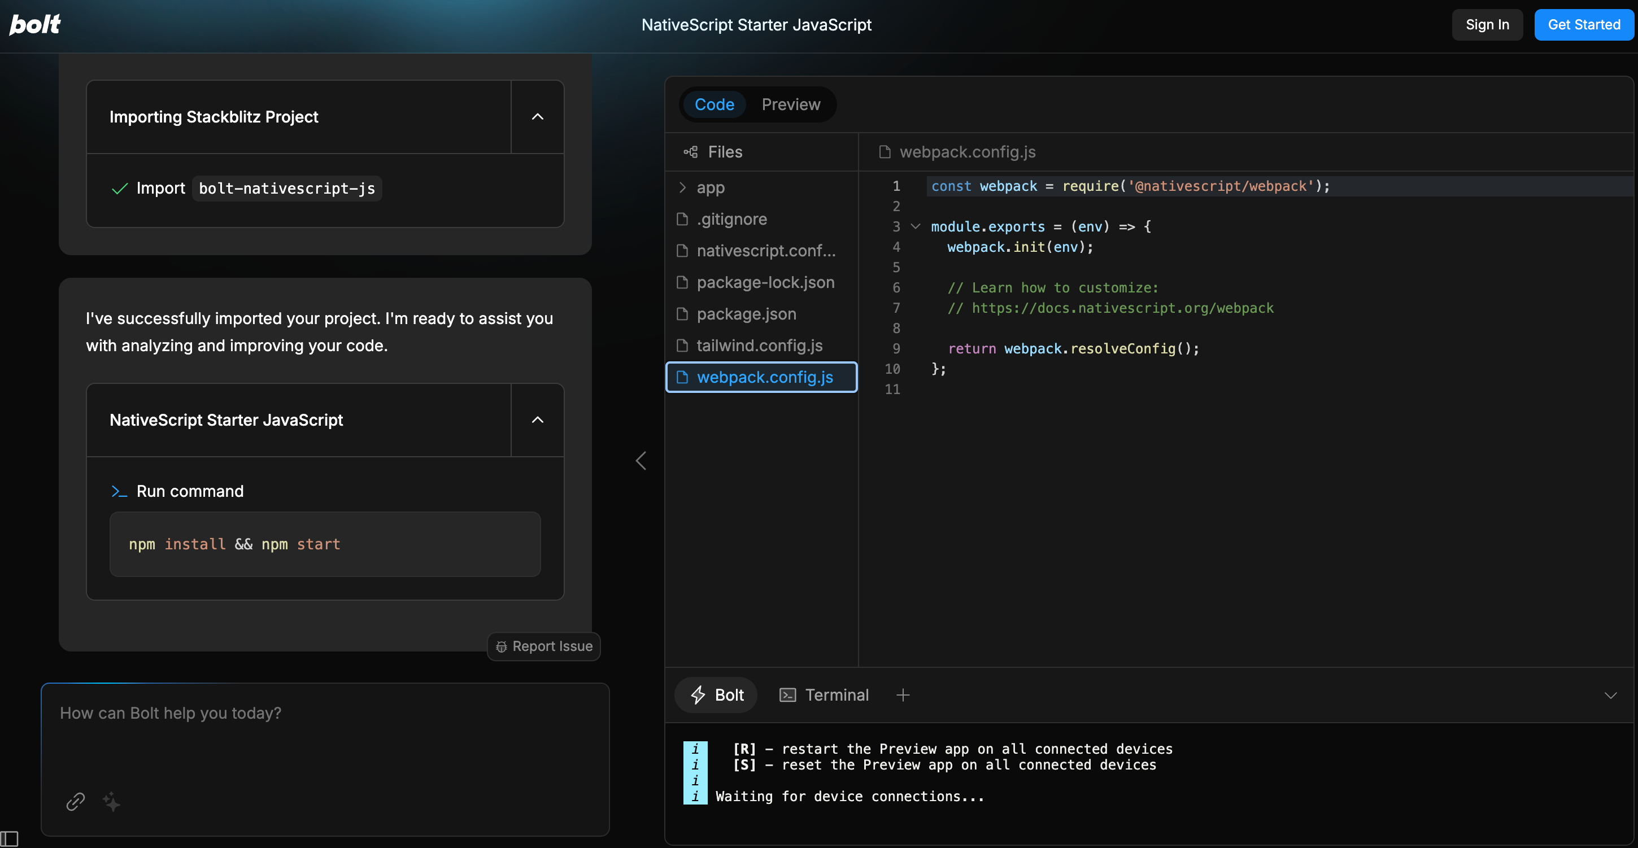1638x848 pixels.
Task: Click the enhance prompt sparkle icon
Action: (x=111, y=802)
